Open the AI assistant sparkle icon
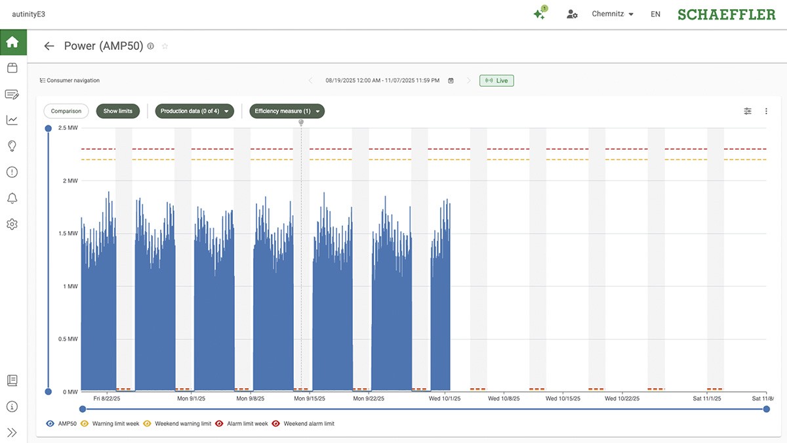 click(x=540, y=14)
